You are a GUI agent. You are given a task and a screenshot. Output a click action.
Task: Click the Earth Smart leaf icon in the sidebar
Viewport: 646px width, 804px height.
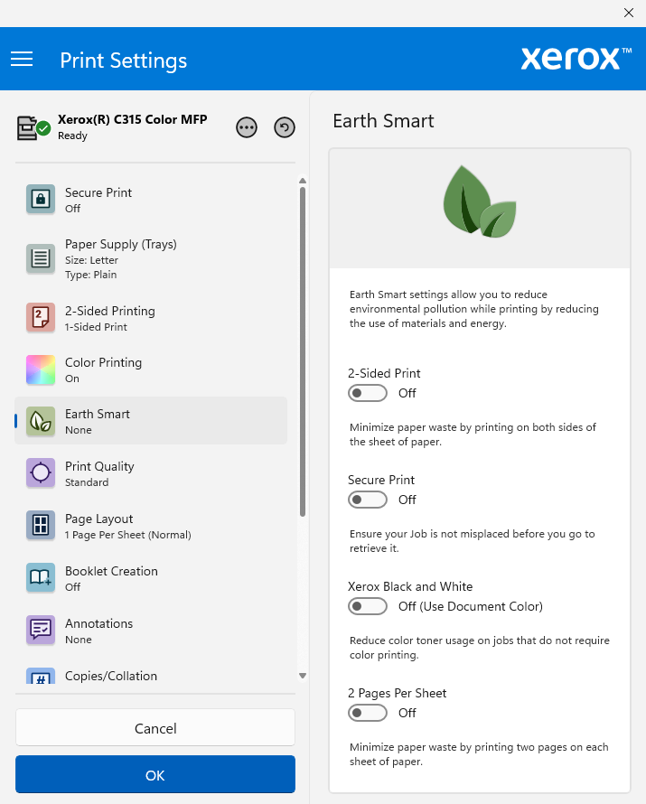click(x=41, y=421)
